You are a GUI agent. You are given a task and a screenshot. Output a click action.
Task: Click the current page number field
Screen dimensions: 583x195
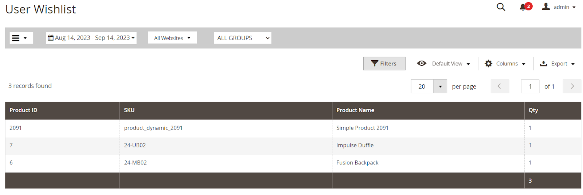tap(530, 86)
